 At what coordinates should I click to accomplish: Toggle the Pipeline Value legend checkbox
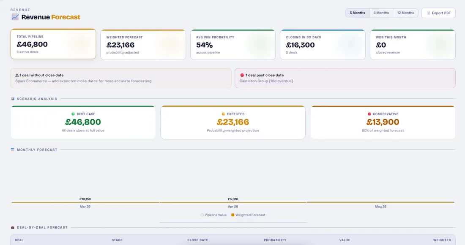click(202, 215)
